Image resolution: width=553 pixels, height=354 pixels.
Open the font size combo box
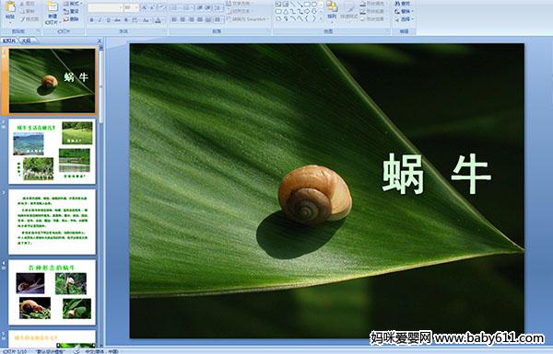point(131,7)
